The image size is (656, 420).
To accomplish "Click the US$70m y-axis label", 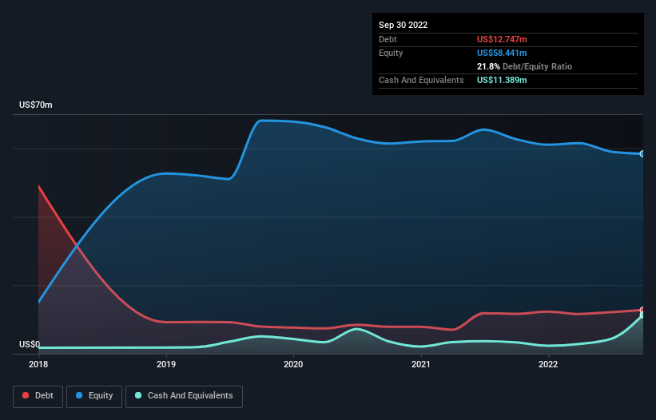I will pyautogui.click(x=36, y=105).
